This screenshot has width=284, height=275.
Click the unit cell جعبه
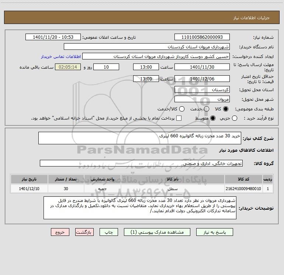click(x=102, y=189)
